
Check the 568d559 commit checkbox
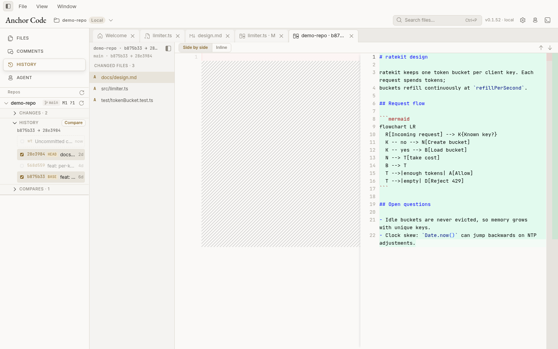click(x=22, y=166)
